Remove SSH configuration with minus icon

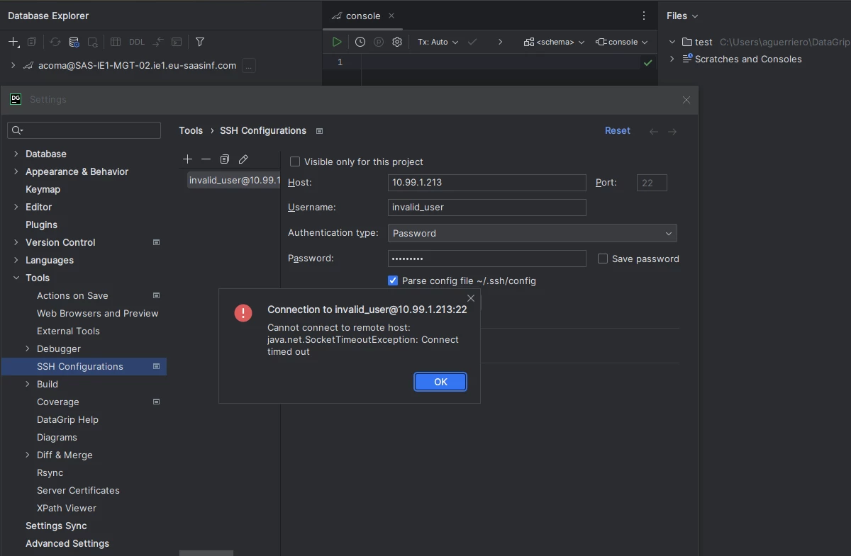click(206, 159)
